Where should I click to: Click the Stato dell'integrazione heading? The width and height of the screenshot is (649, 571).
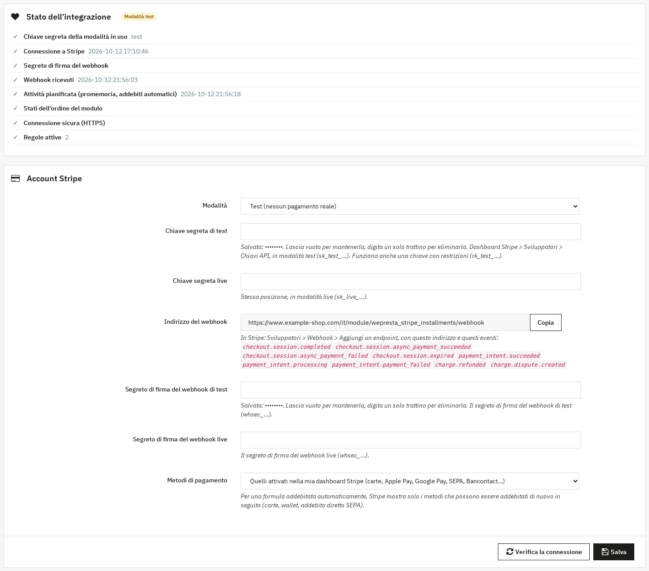click(69, 17)
